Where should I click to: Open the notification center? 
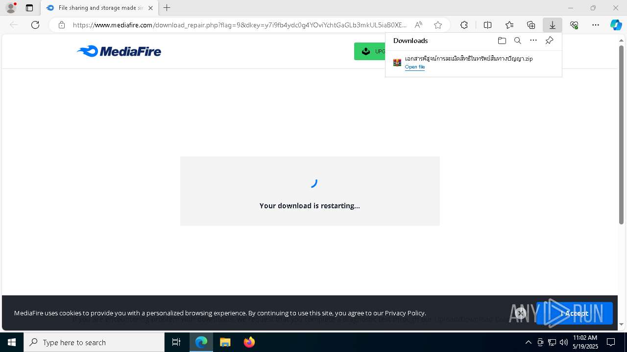tap(611, 342)
